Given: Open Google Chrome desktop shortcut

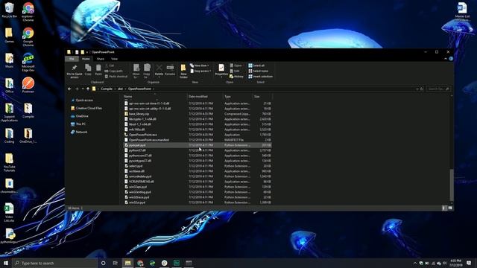Looking at the screenshot, I should tap(28, 36).
